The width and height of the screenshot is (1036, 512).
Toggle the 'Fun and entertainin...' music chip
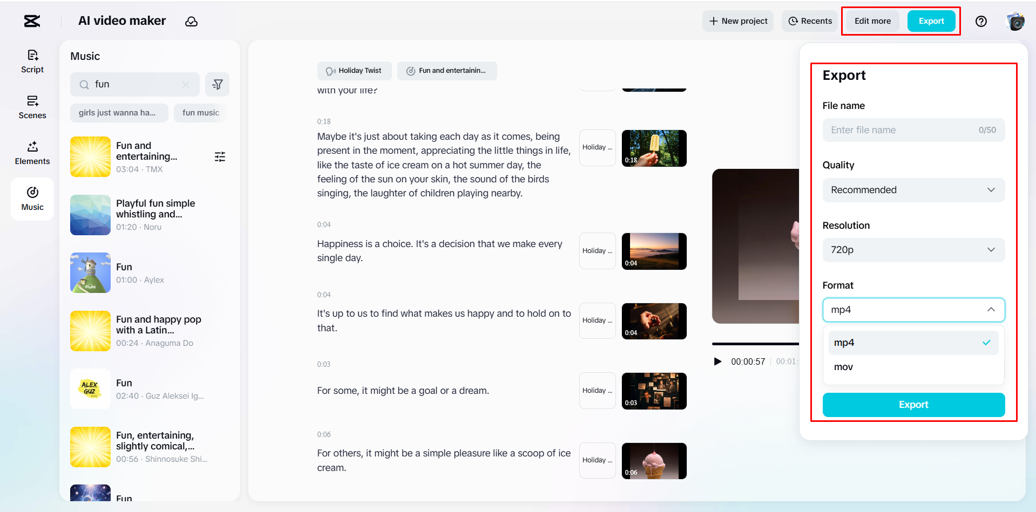click(446, 71)
